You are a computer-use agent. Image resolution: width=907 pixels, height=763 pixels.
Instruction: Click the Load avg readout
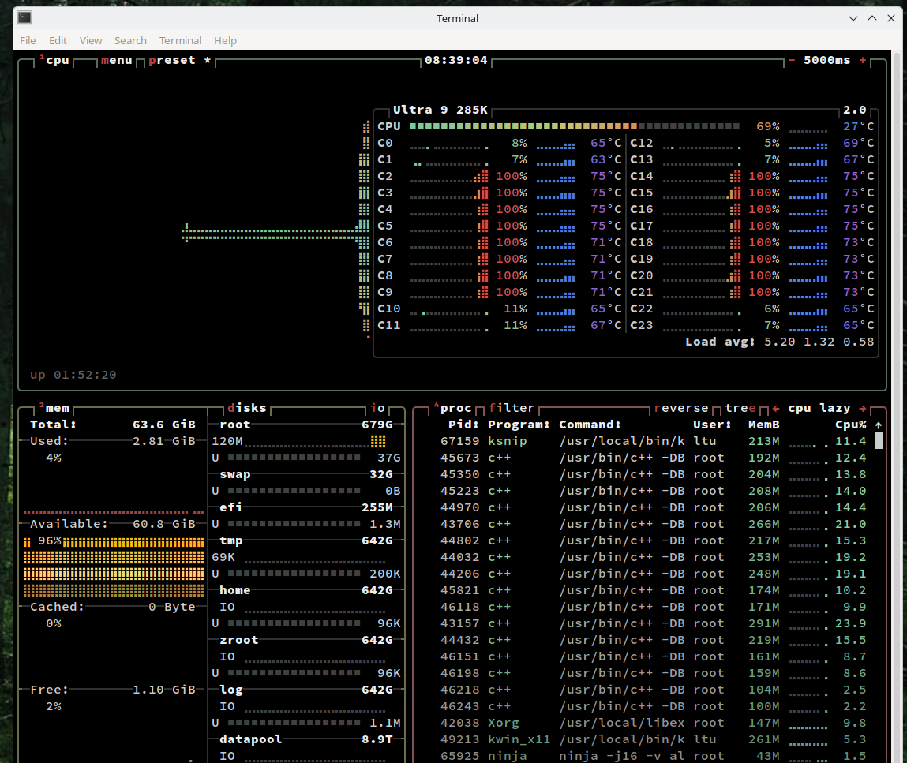pyautogui.click(x=780, y=342)
